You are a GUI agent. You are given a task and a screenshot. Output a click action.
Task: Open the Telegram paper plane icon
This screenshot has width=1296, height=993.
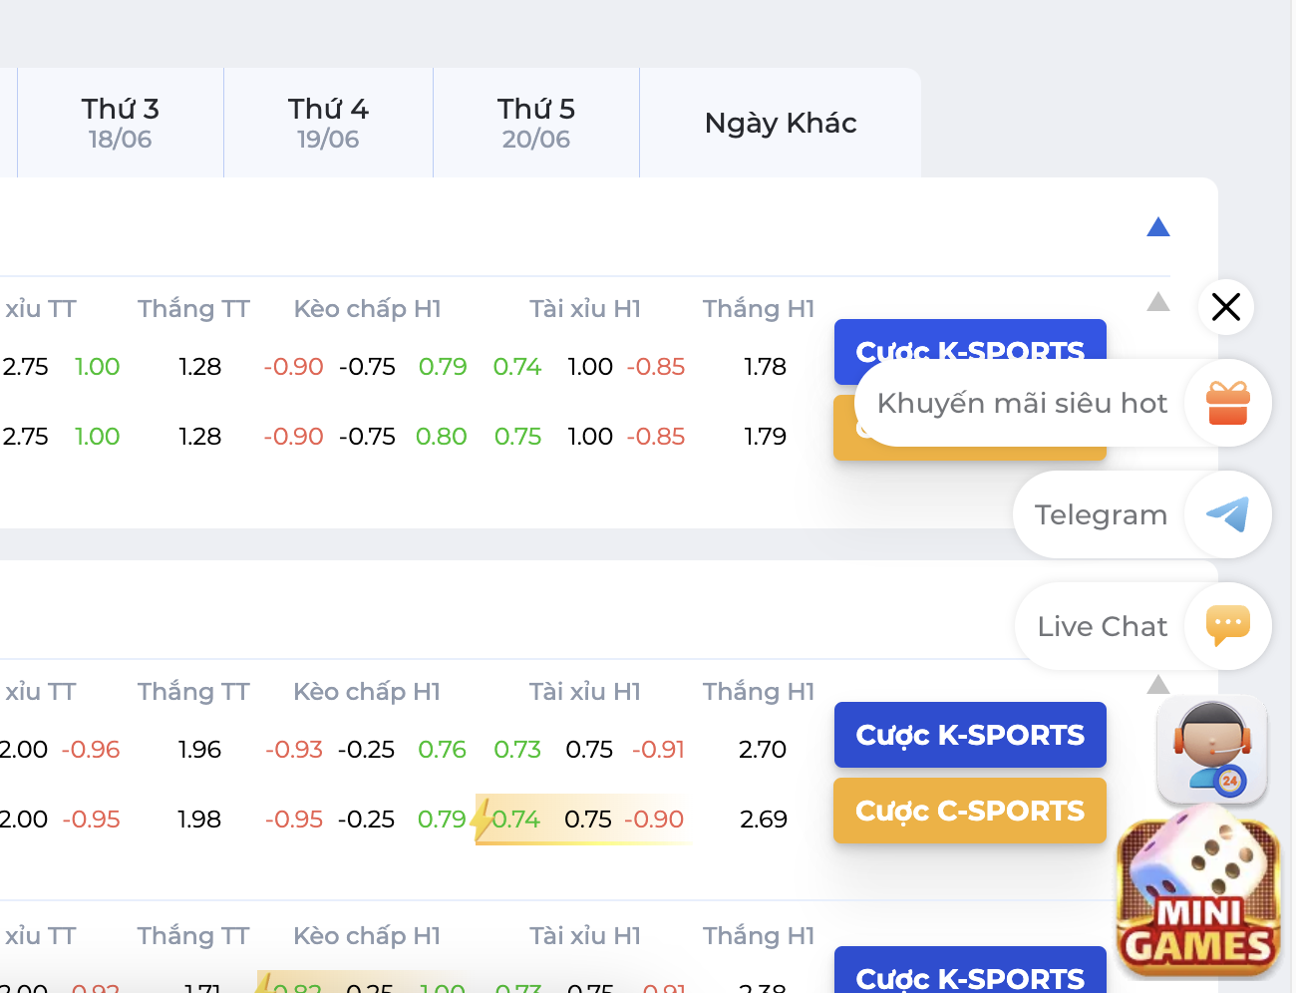1227,514
